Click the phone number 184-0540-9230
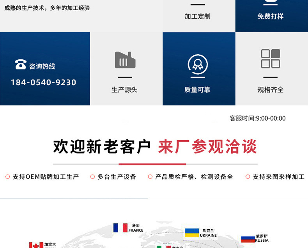Screen dimensions: 308x248 coord(43,82)
